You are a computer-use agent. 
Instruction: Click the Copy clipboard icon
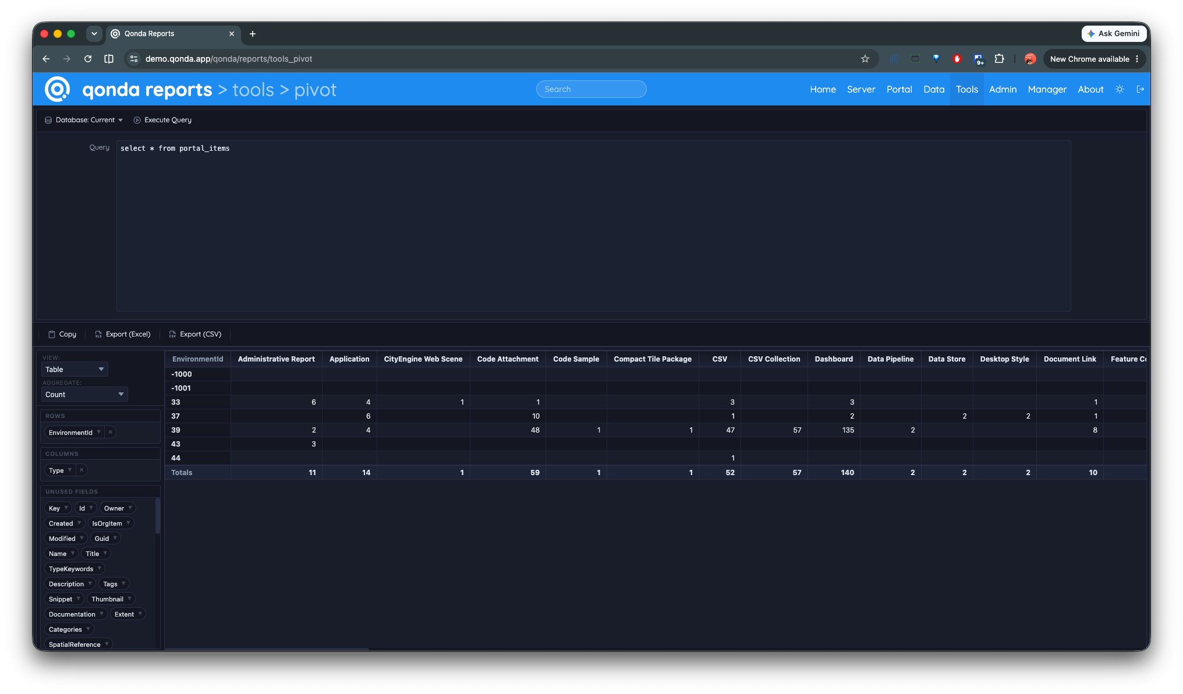(52, 334)
